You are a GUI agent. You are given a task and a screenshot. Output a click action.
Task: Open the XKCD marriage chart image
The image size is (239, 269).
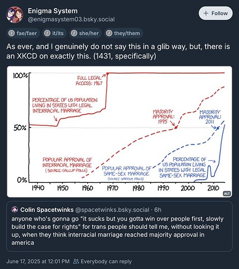tap(120, 132)
